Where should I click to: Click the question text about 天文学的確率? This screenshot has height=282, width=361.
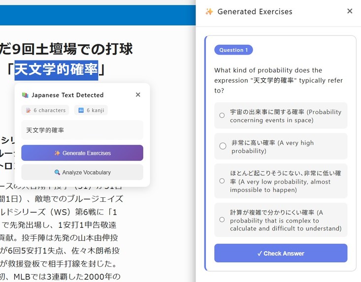point(279,80)
